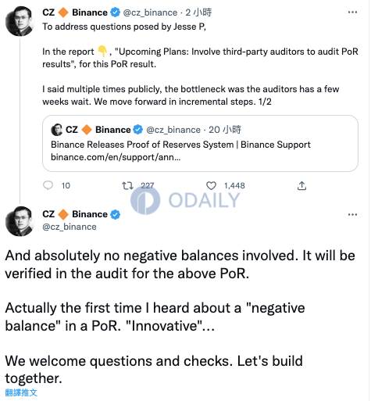Click the CZ Binance name on second tweet
Screen dimensions: 371x401
tap(75, 214)
